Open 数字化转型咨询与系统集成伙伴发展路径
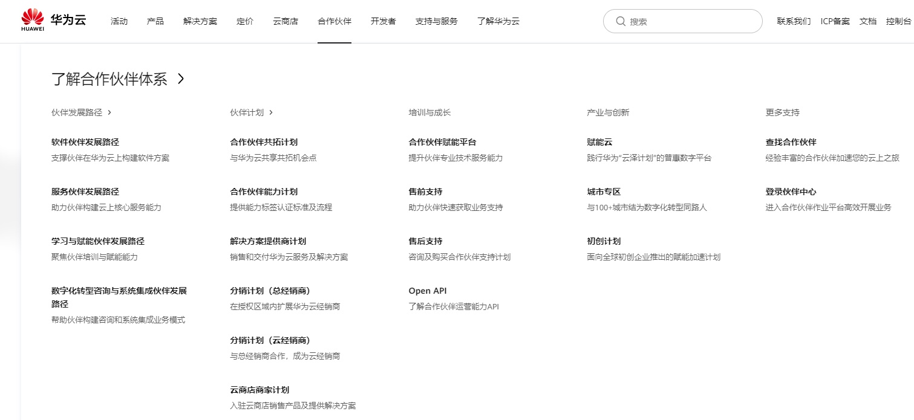The height and width of the screenshot is (420, 914). point(119,297)
